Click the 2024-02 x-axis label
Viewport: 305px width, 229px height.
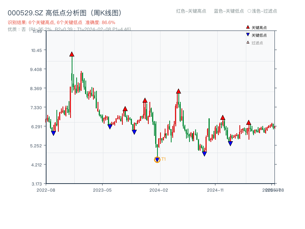tap(159, 190)
